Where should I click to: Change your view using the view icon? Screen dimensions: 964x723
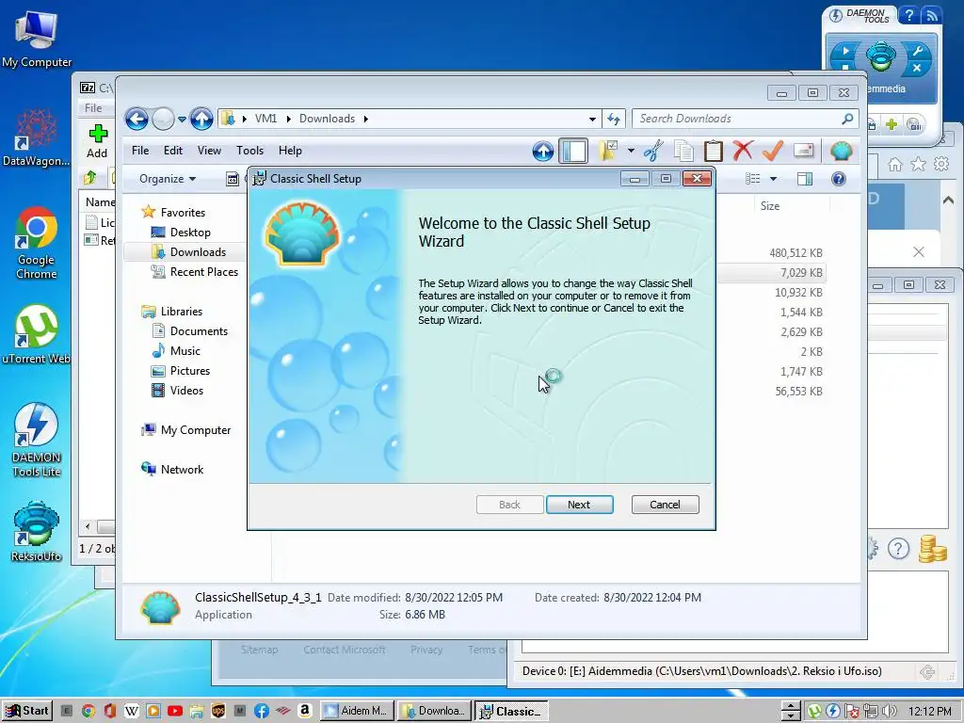click(x=752, y=179)
